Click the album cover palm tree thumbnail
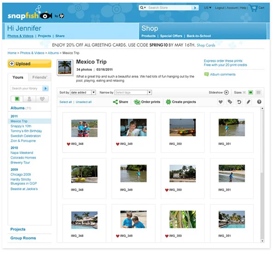Viewport: 276px width, 254px height. tap(65, 67)
